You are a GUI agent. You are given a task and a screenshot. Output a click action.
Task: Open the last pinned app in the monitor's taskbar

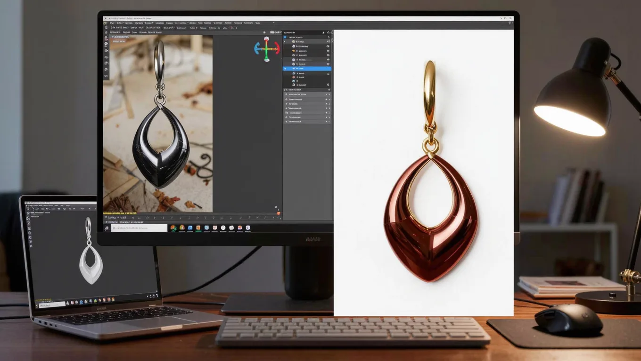[x=248, y=228]
